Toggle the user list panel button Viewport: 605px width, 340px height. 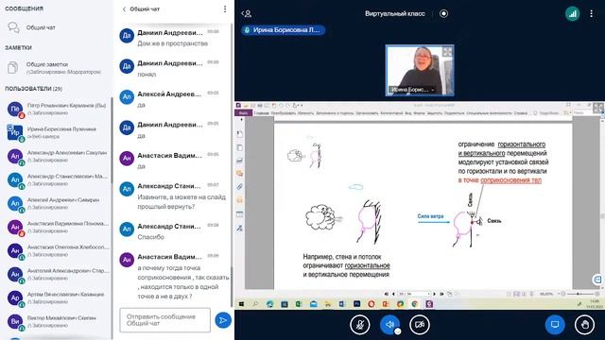(x=247, y=14)
